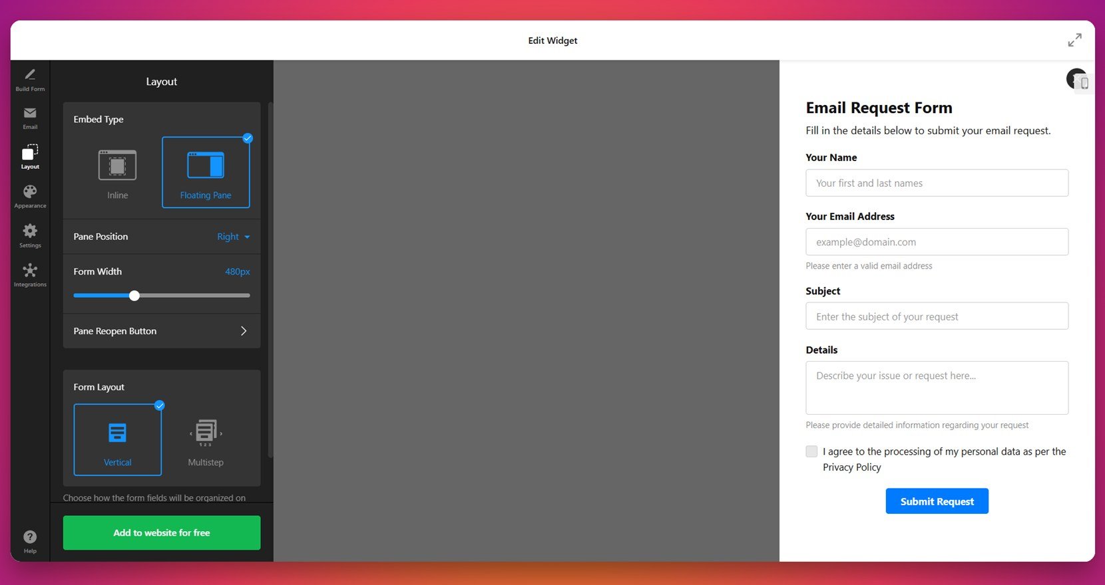Select Vertical form layout
1105x585 pixels.
click(x=118, y=440)
